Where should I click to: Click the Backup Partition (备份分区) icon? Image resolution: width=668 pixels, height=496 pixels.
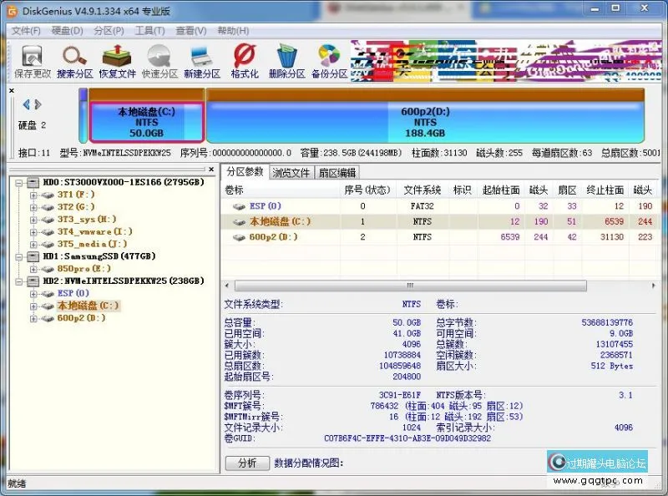[x=329, y=61]
